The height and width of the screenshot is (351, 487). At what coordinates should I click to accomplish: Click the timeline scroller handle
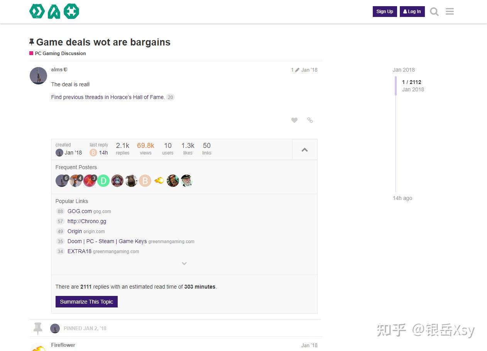coord(396,86)
